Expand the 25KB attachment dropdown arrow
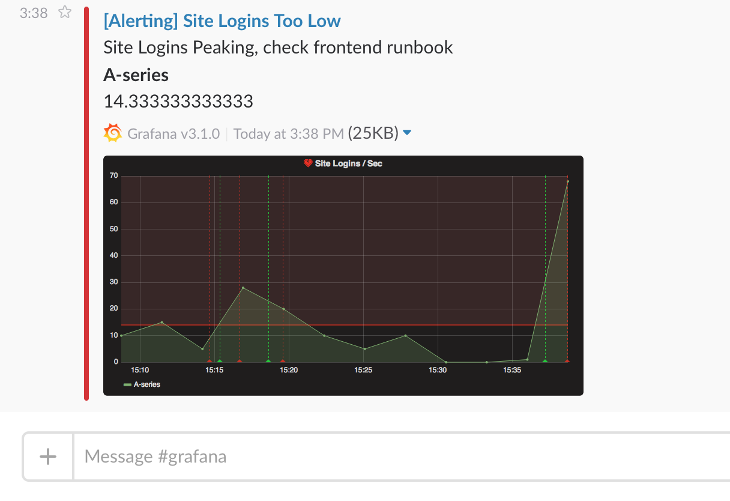The height and width of the screenshot is (501, 730). (x=407, y=132)
